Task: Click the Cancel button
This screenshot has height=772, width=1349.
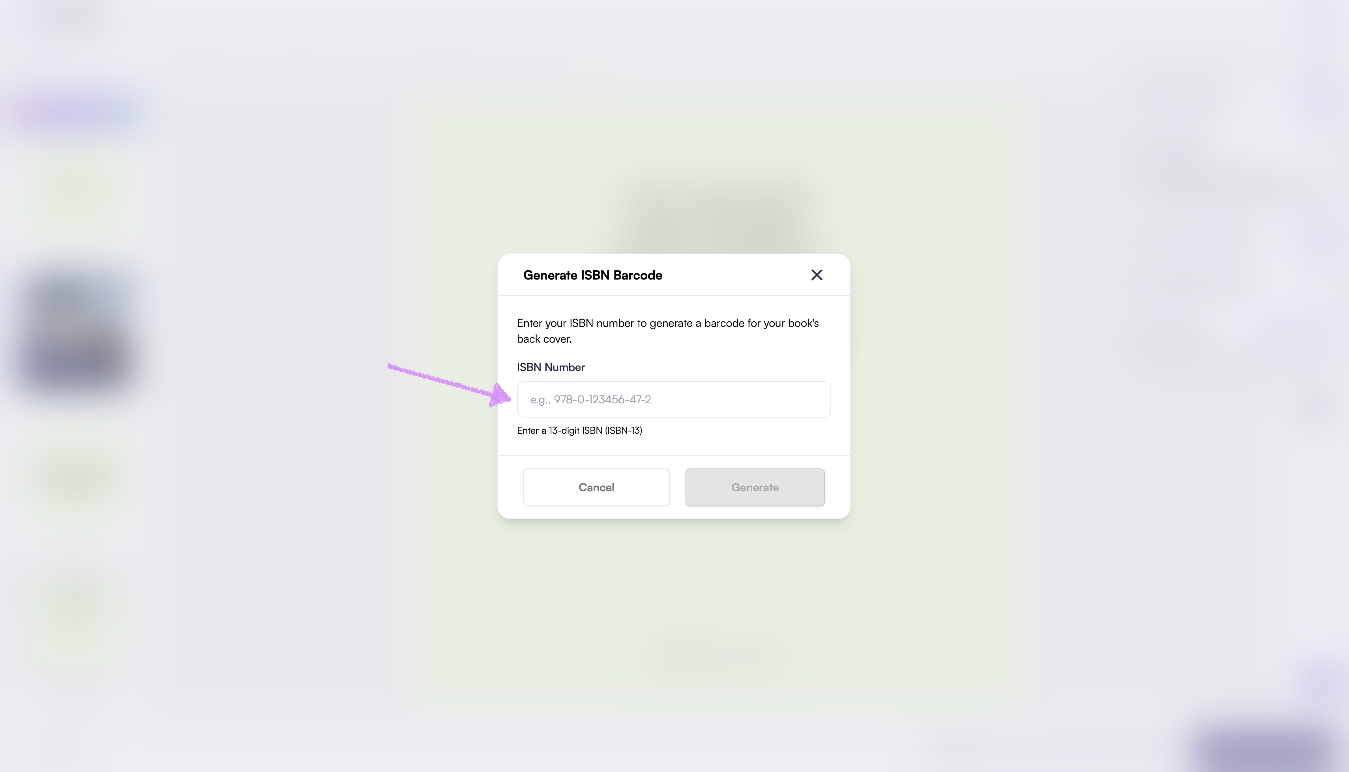Action: pyautogui.click(x=596, y=487)
